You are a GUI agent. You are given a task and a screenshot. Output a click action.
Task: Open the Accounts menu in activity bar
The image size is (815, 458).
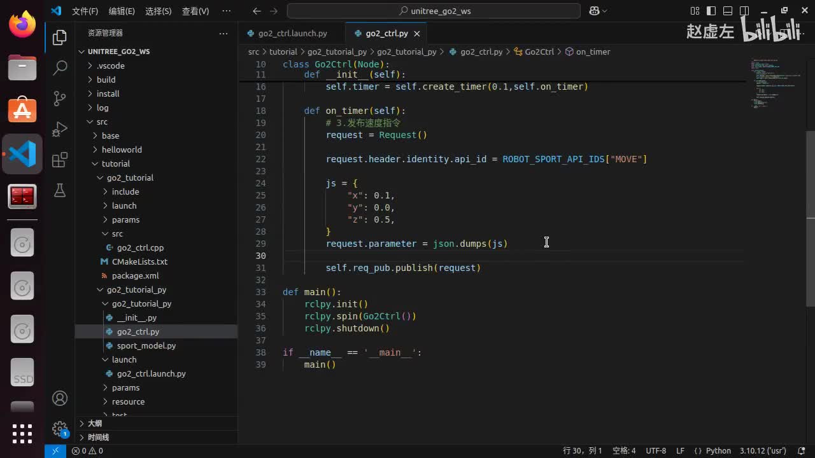(x=60, y=398)
